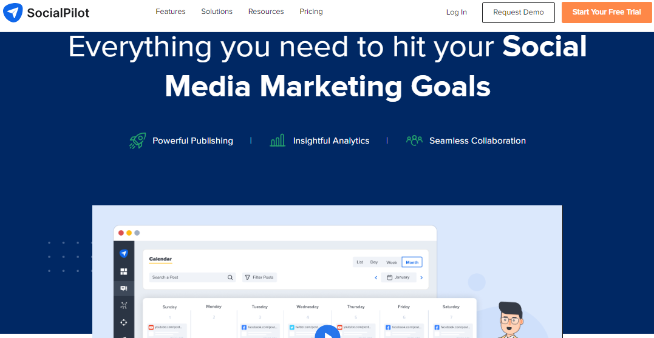
Task: Click the Friday column header
Action: tap(404, 307)
